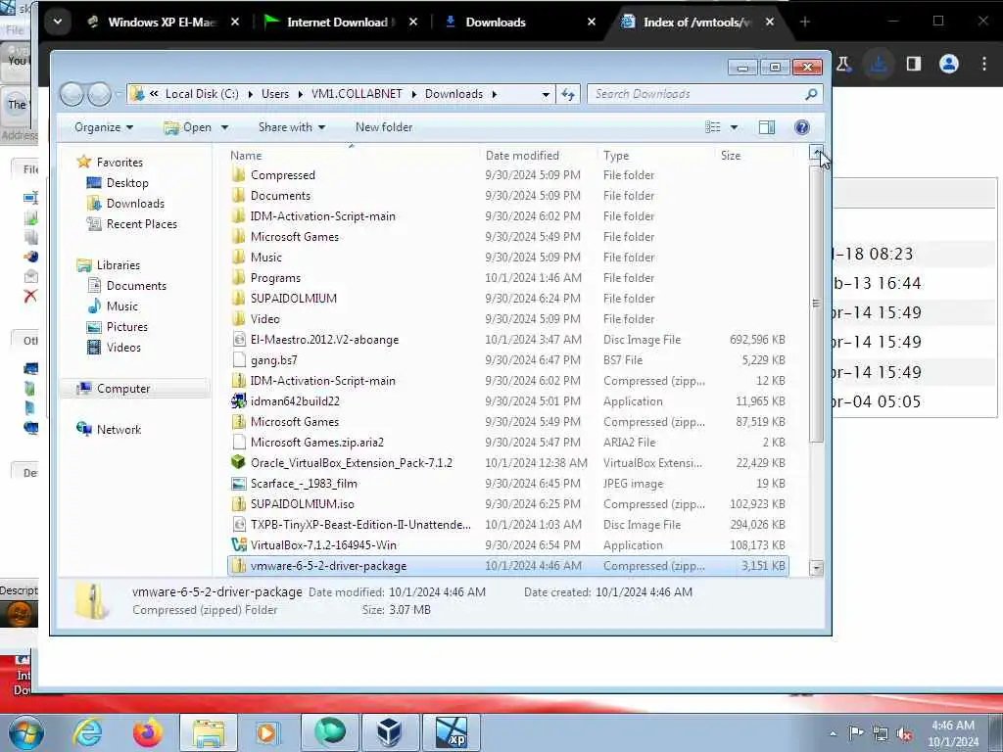
Task: Click the change view icon in toolbar
Action: (x=713, y=127)
